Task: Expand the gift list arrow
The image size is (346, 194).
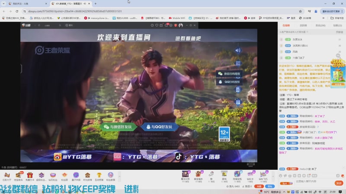Action: [x=273, y=176]
